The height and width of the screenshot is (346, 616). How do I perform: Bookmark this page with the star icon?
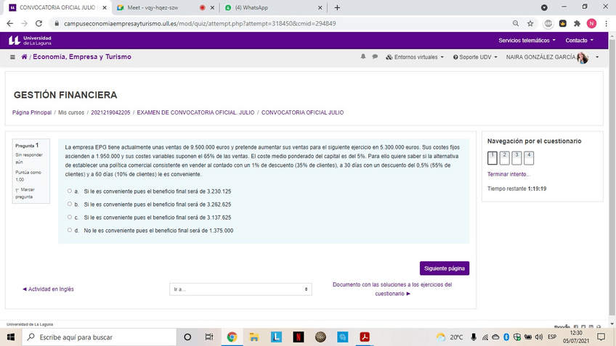[x=530, y=23]
